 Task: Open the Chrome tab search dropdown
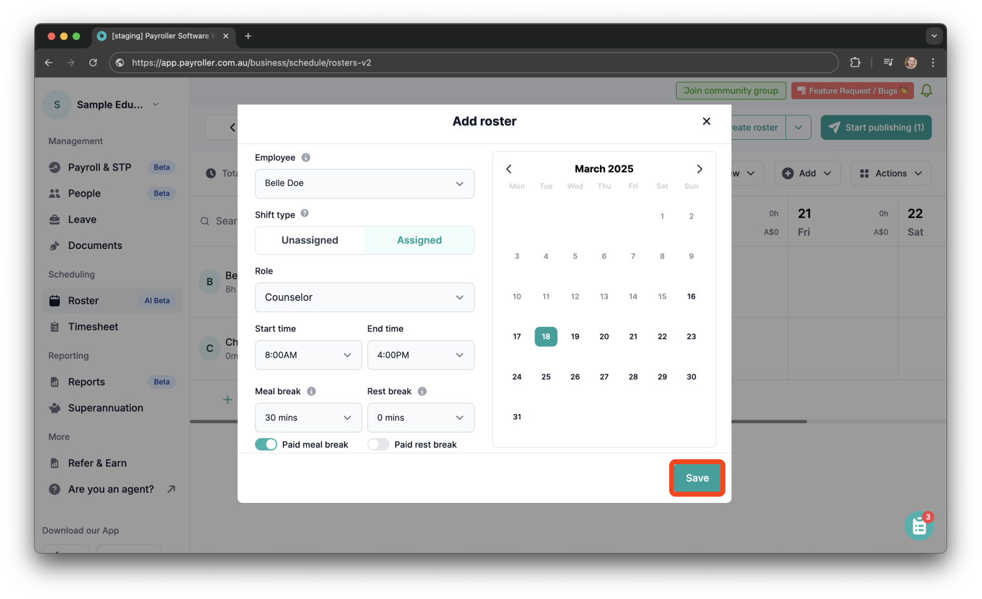[x=934, y=36]
